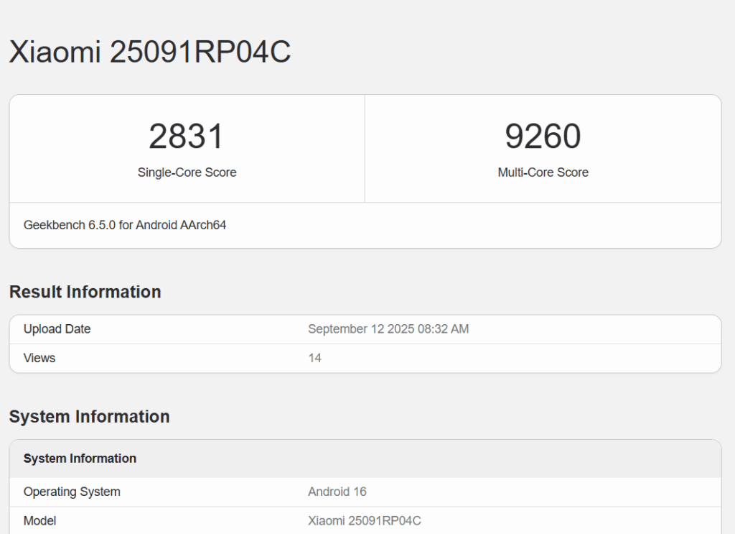
Task: Click the Geekbench version info bar
Action: pos(366,225)
